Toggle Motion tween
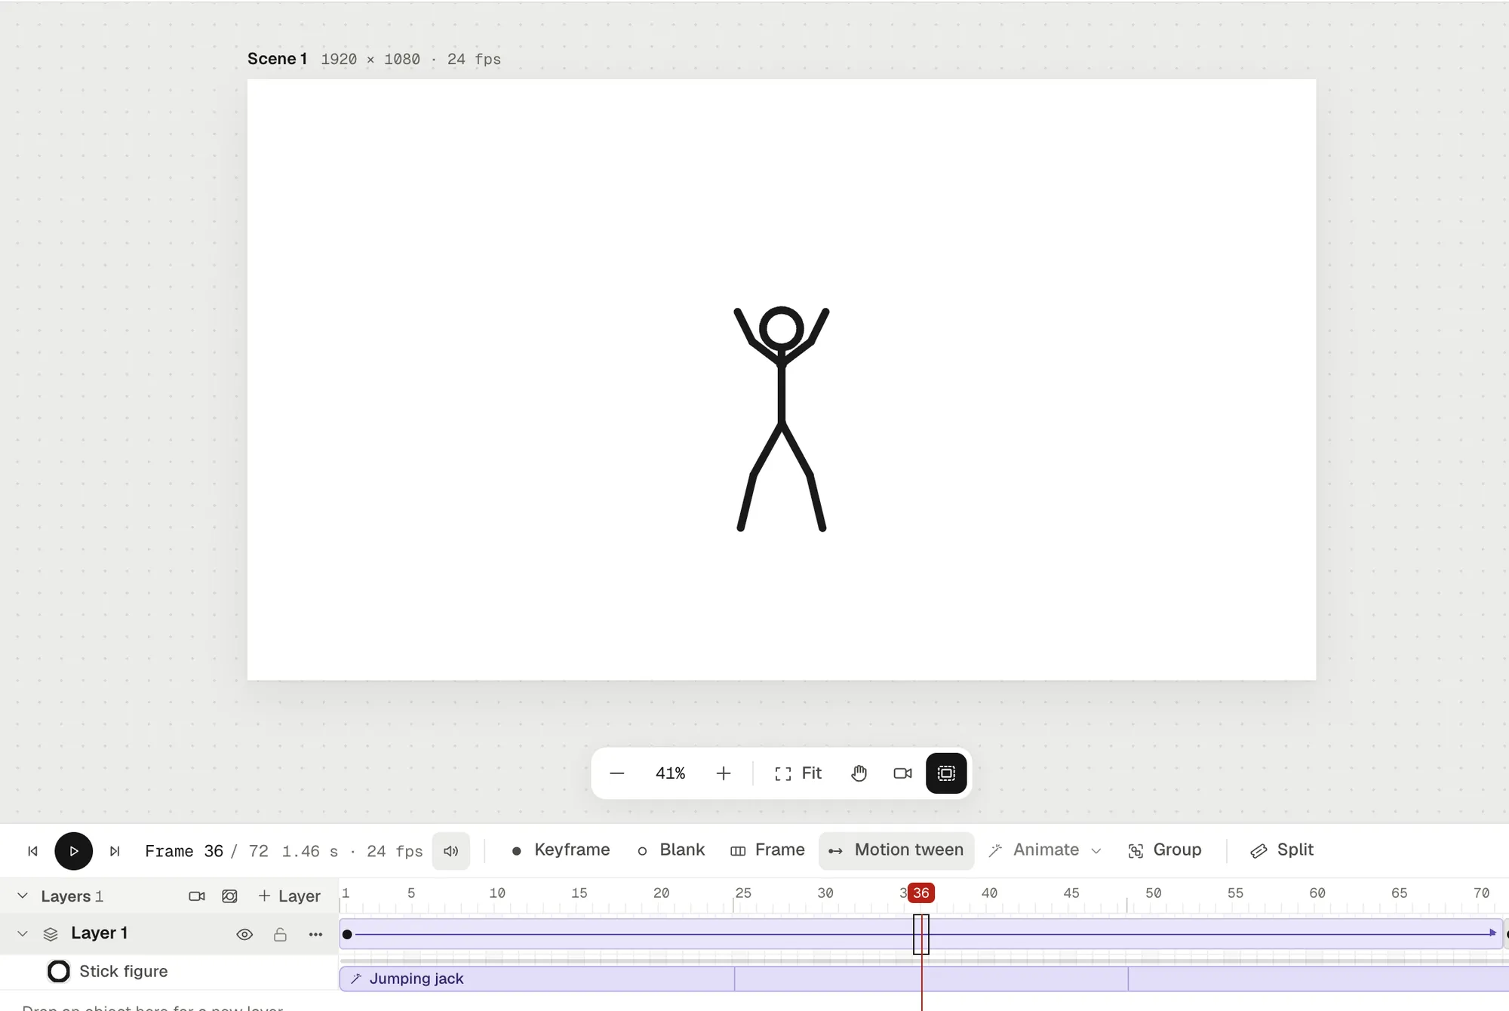This screenshot has height=1011, width=1509. (896, 850)
